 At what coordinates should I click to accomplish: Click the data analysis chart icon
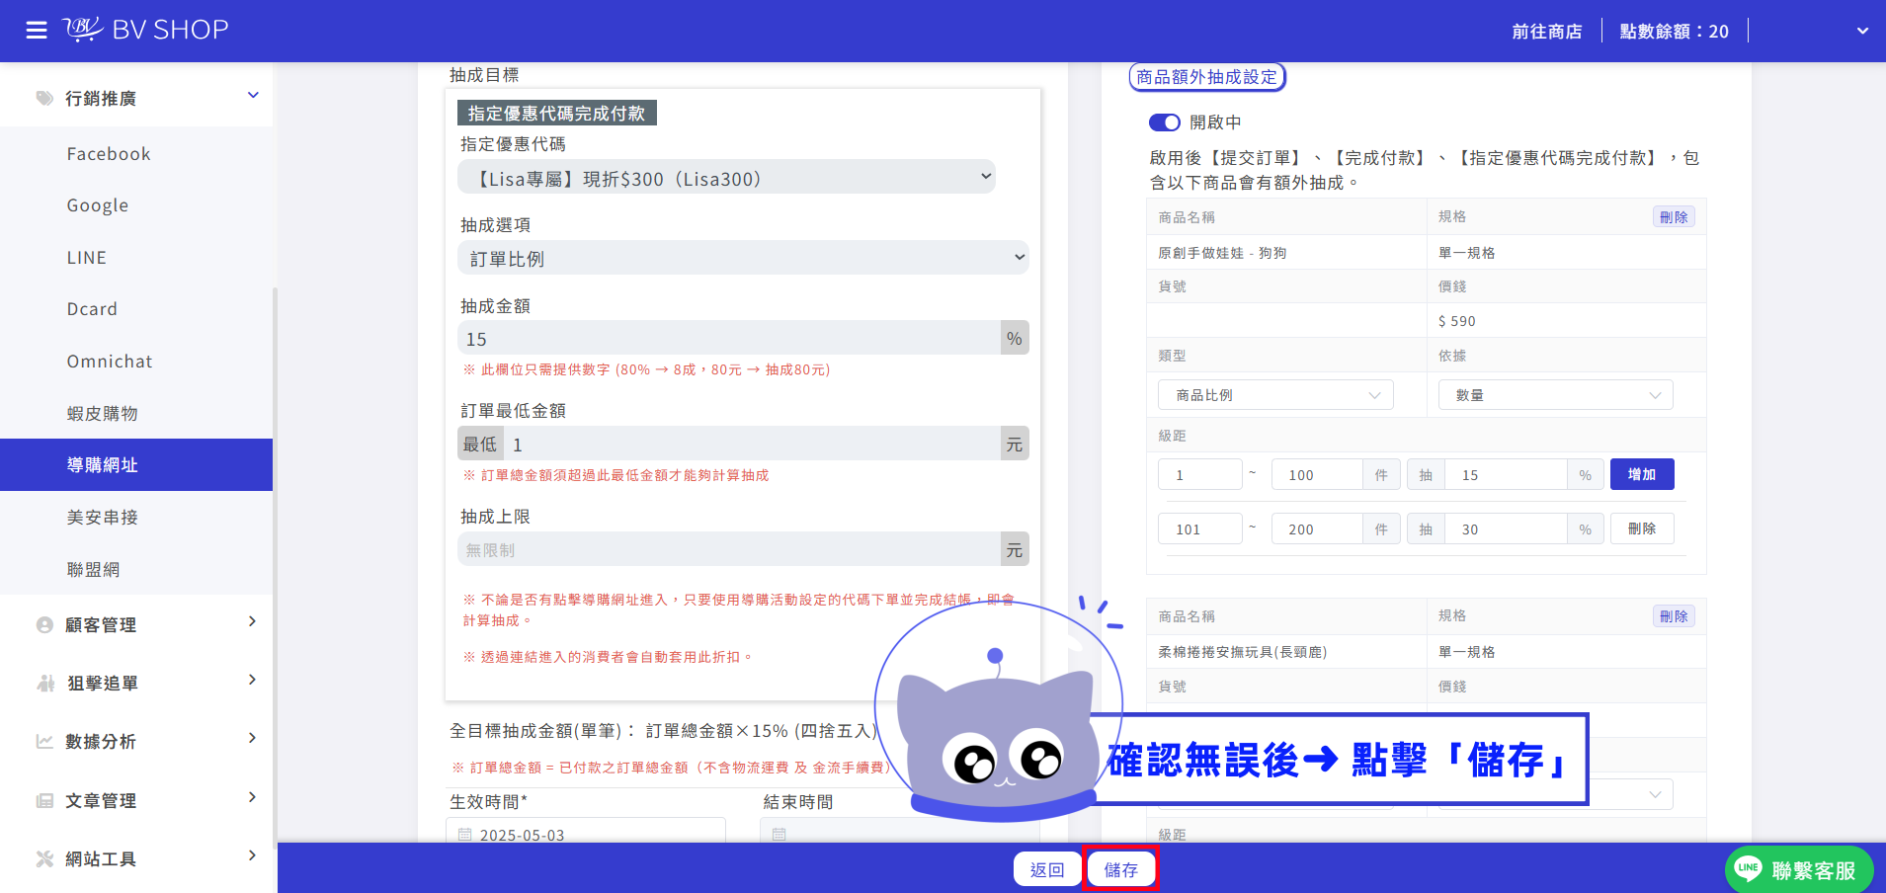[x=44, y=741]
